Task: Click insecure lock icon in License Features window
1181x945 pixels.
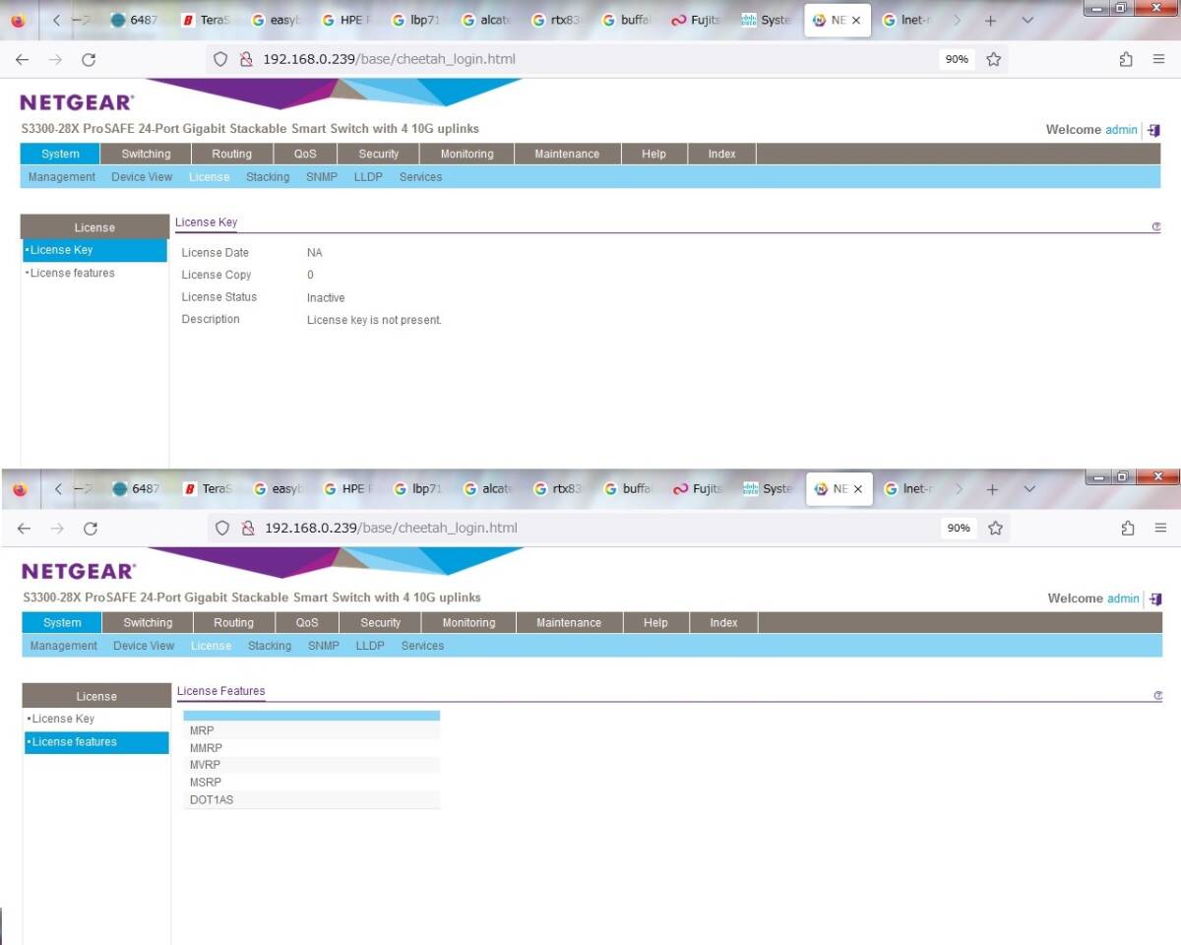Action: click(x=248, y=528)
